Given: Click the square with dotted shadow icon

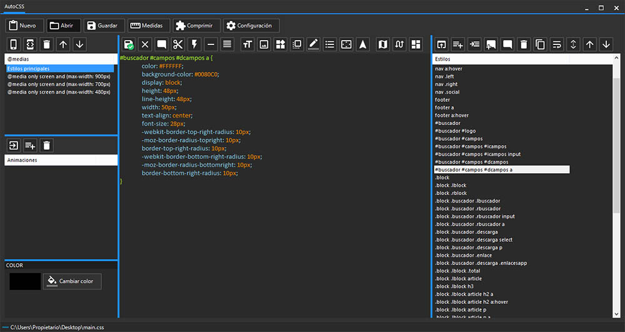Looking at the screenshot, I should pos(297,44).
